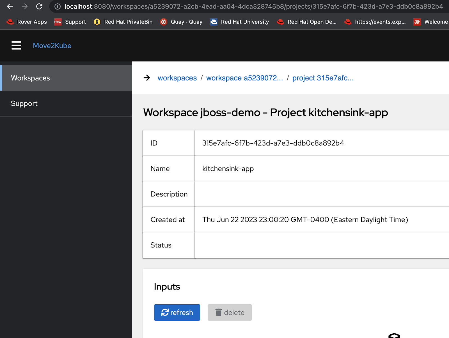The image size is (449, 338).
Task: Go forward in browser history
Action: pos(25,6)
